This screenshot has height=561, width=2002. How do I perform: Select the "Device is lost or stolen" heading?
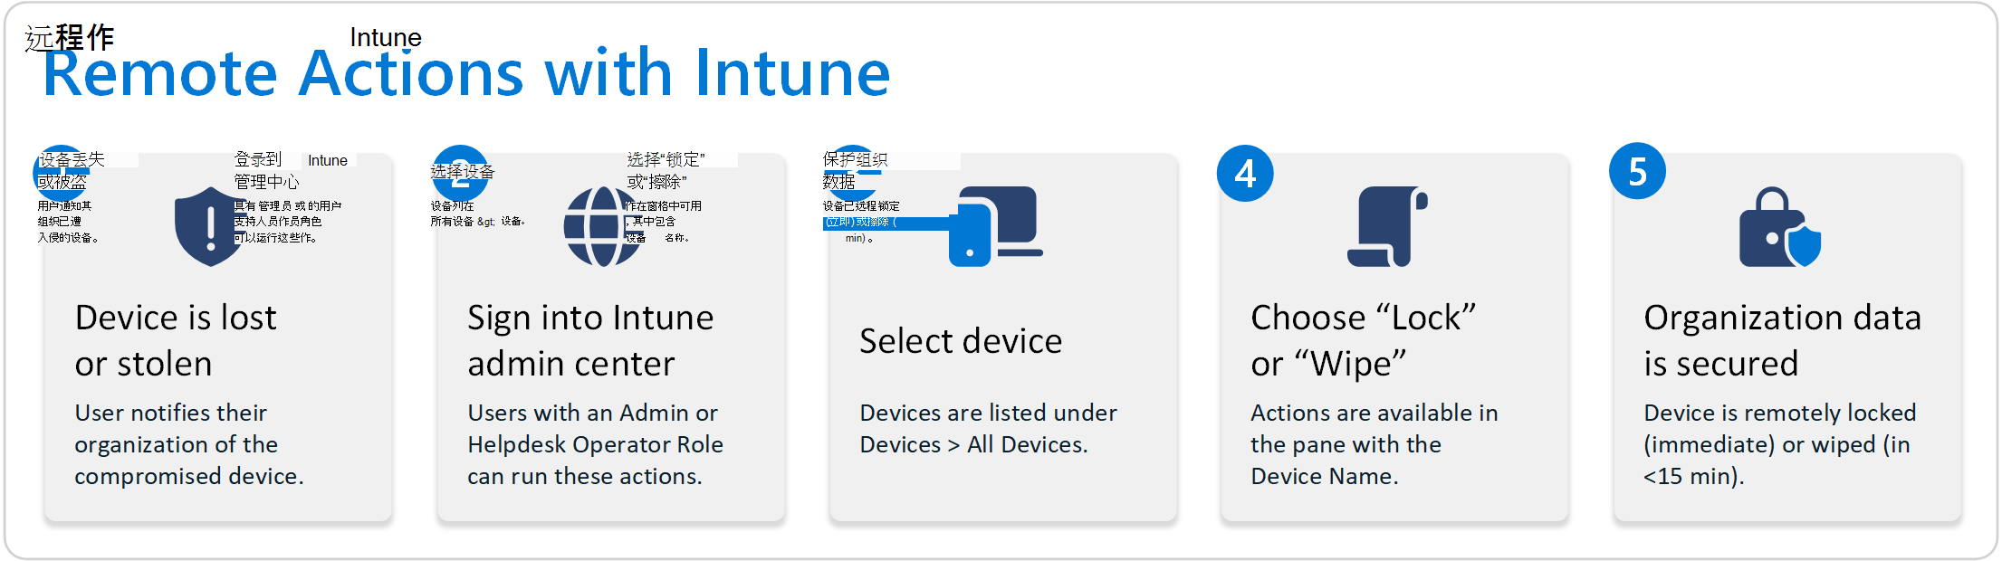click(x=176, y=340)
